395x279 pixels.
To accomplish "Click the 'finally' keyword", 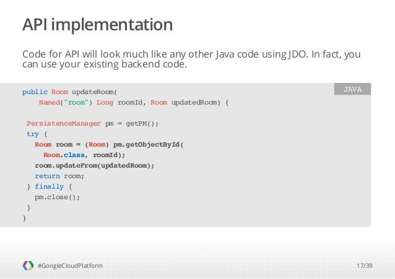I will 49,187.
